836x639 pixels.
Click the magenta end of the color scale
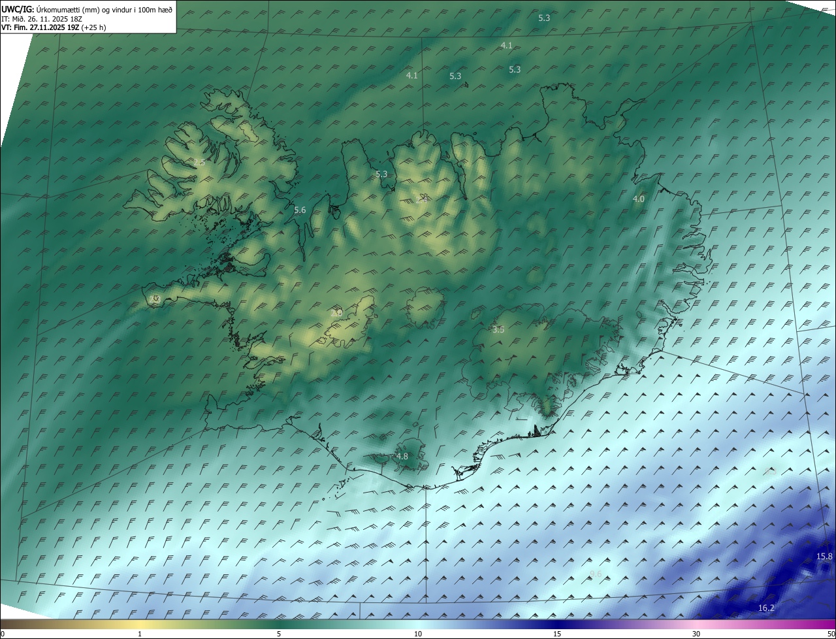pyautogui.click(x=823, y=625)
